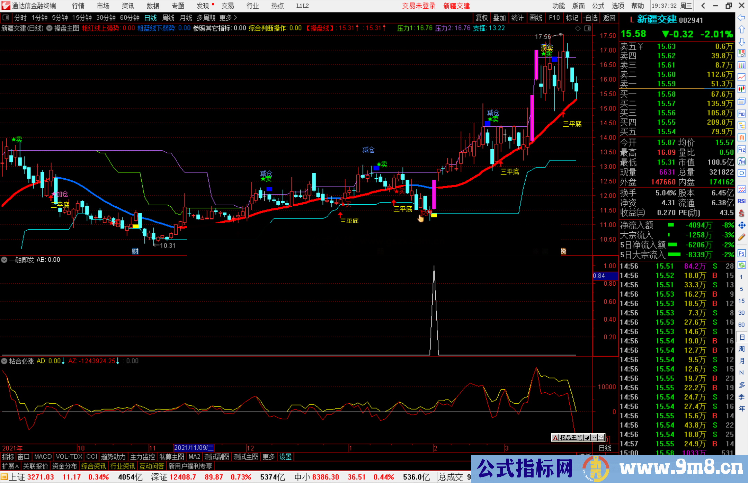Toggle the 粘合必涨 indicator panel circle button
This screenshot has height=483, width=748.
tap(5, 361)
